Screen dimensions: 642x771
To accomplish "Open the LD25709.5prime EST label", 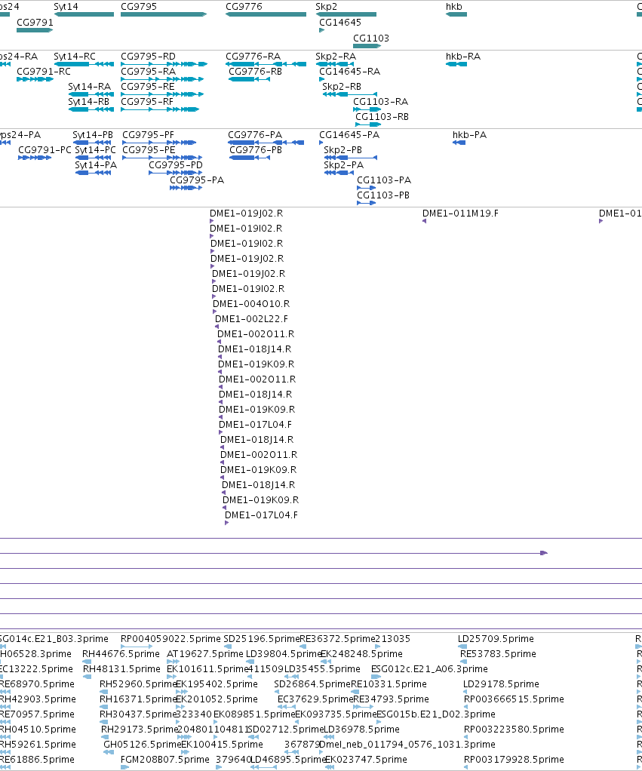I will [496, 639].
